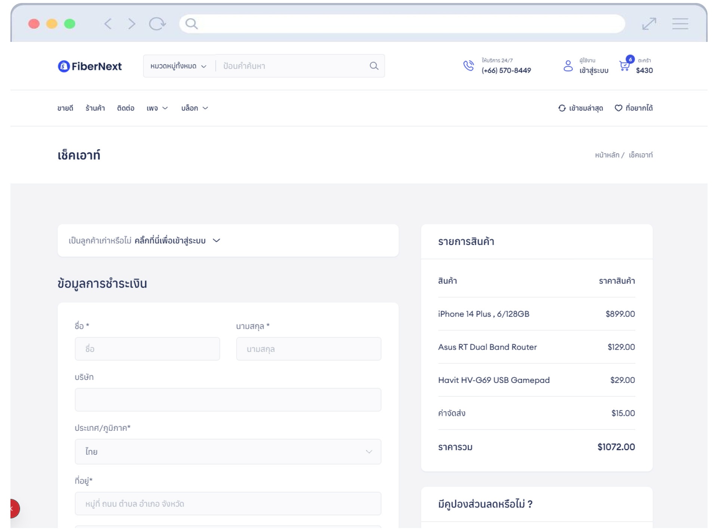Image resolution: width=718 pixels, height=531 pixels.
Task: Click the browser back arrow
Action: (108, 24)
